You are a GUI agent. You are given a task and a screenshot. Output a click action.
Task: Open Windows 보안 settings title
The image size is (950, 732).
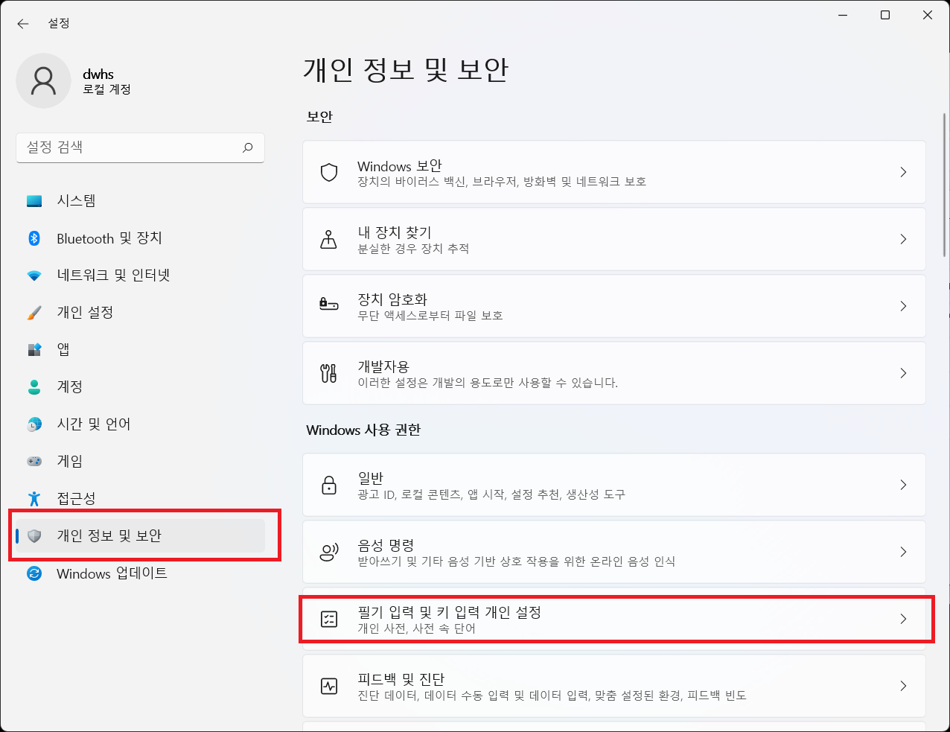(x=400, y=166)
